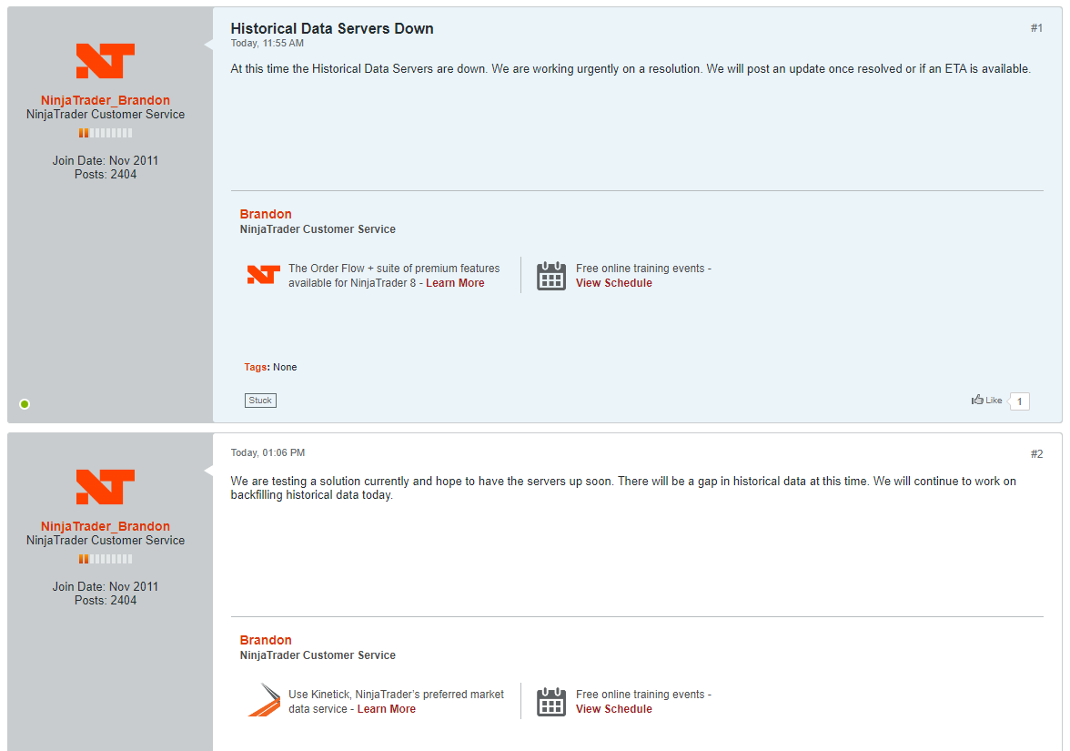Open NinjaTrader_Brandon profile in post #2
This screenshot has height=751, width=1070.
(x=106, y=526)
